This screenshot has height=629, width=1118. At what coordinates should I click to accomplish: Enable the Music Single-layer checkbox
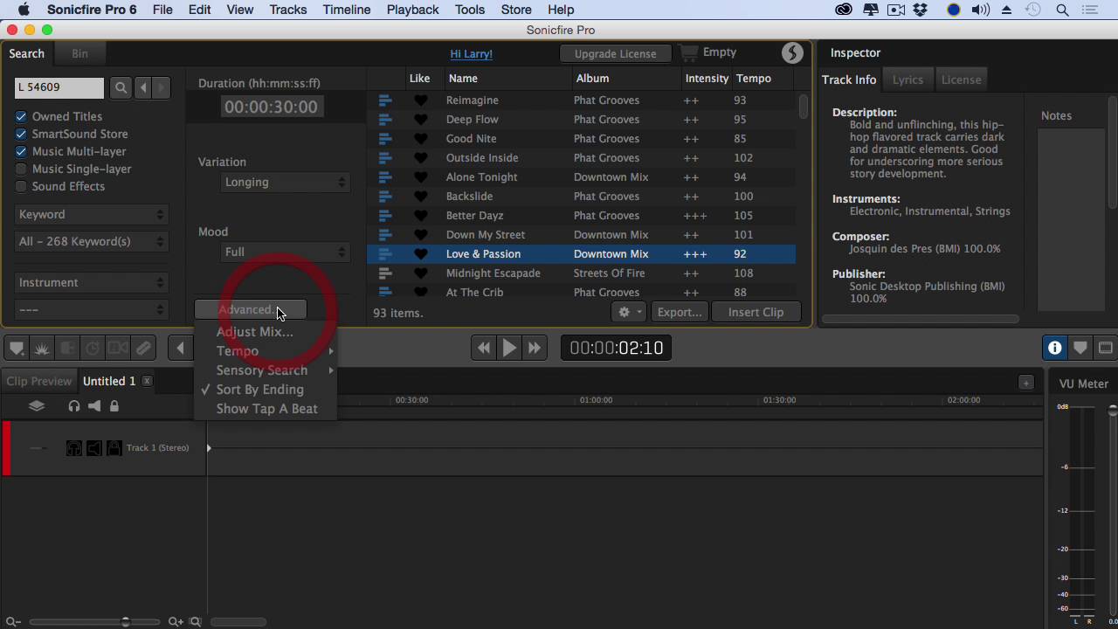click(x=21, y=169)
